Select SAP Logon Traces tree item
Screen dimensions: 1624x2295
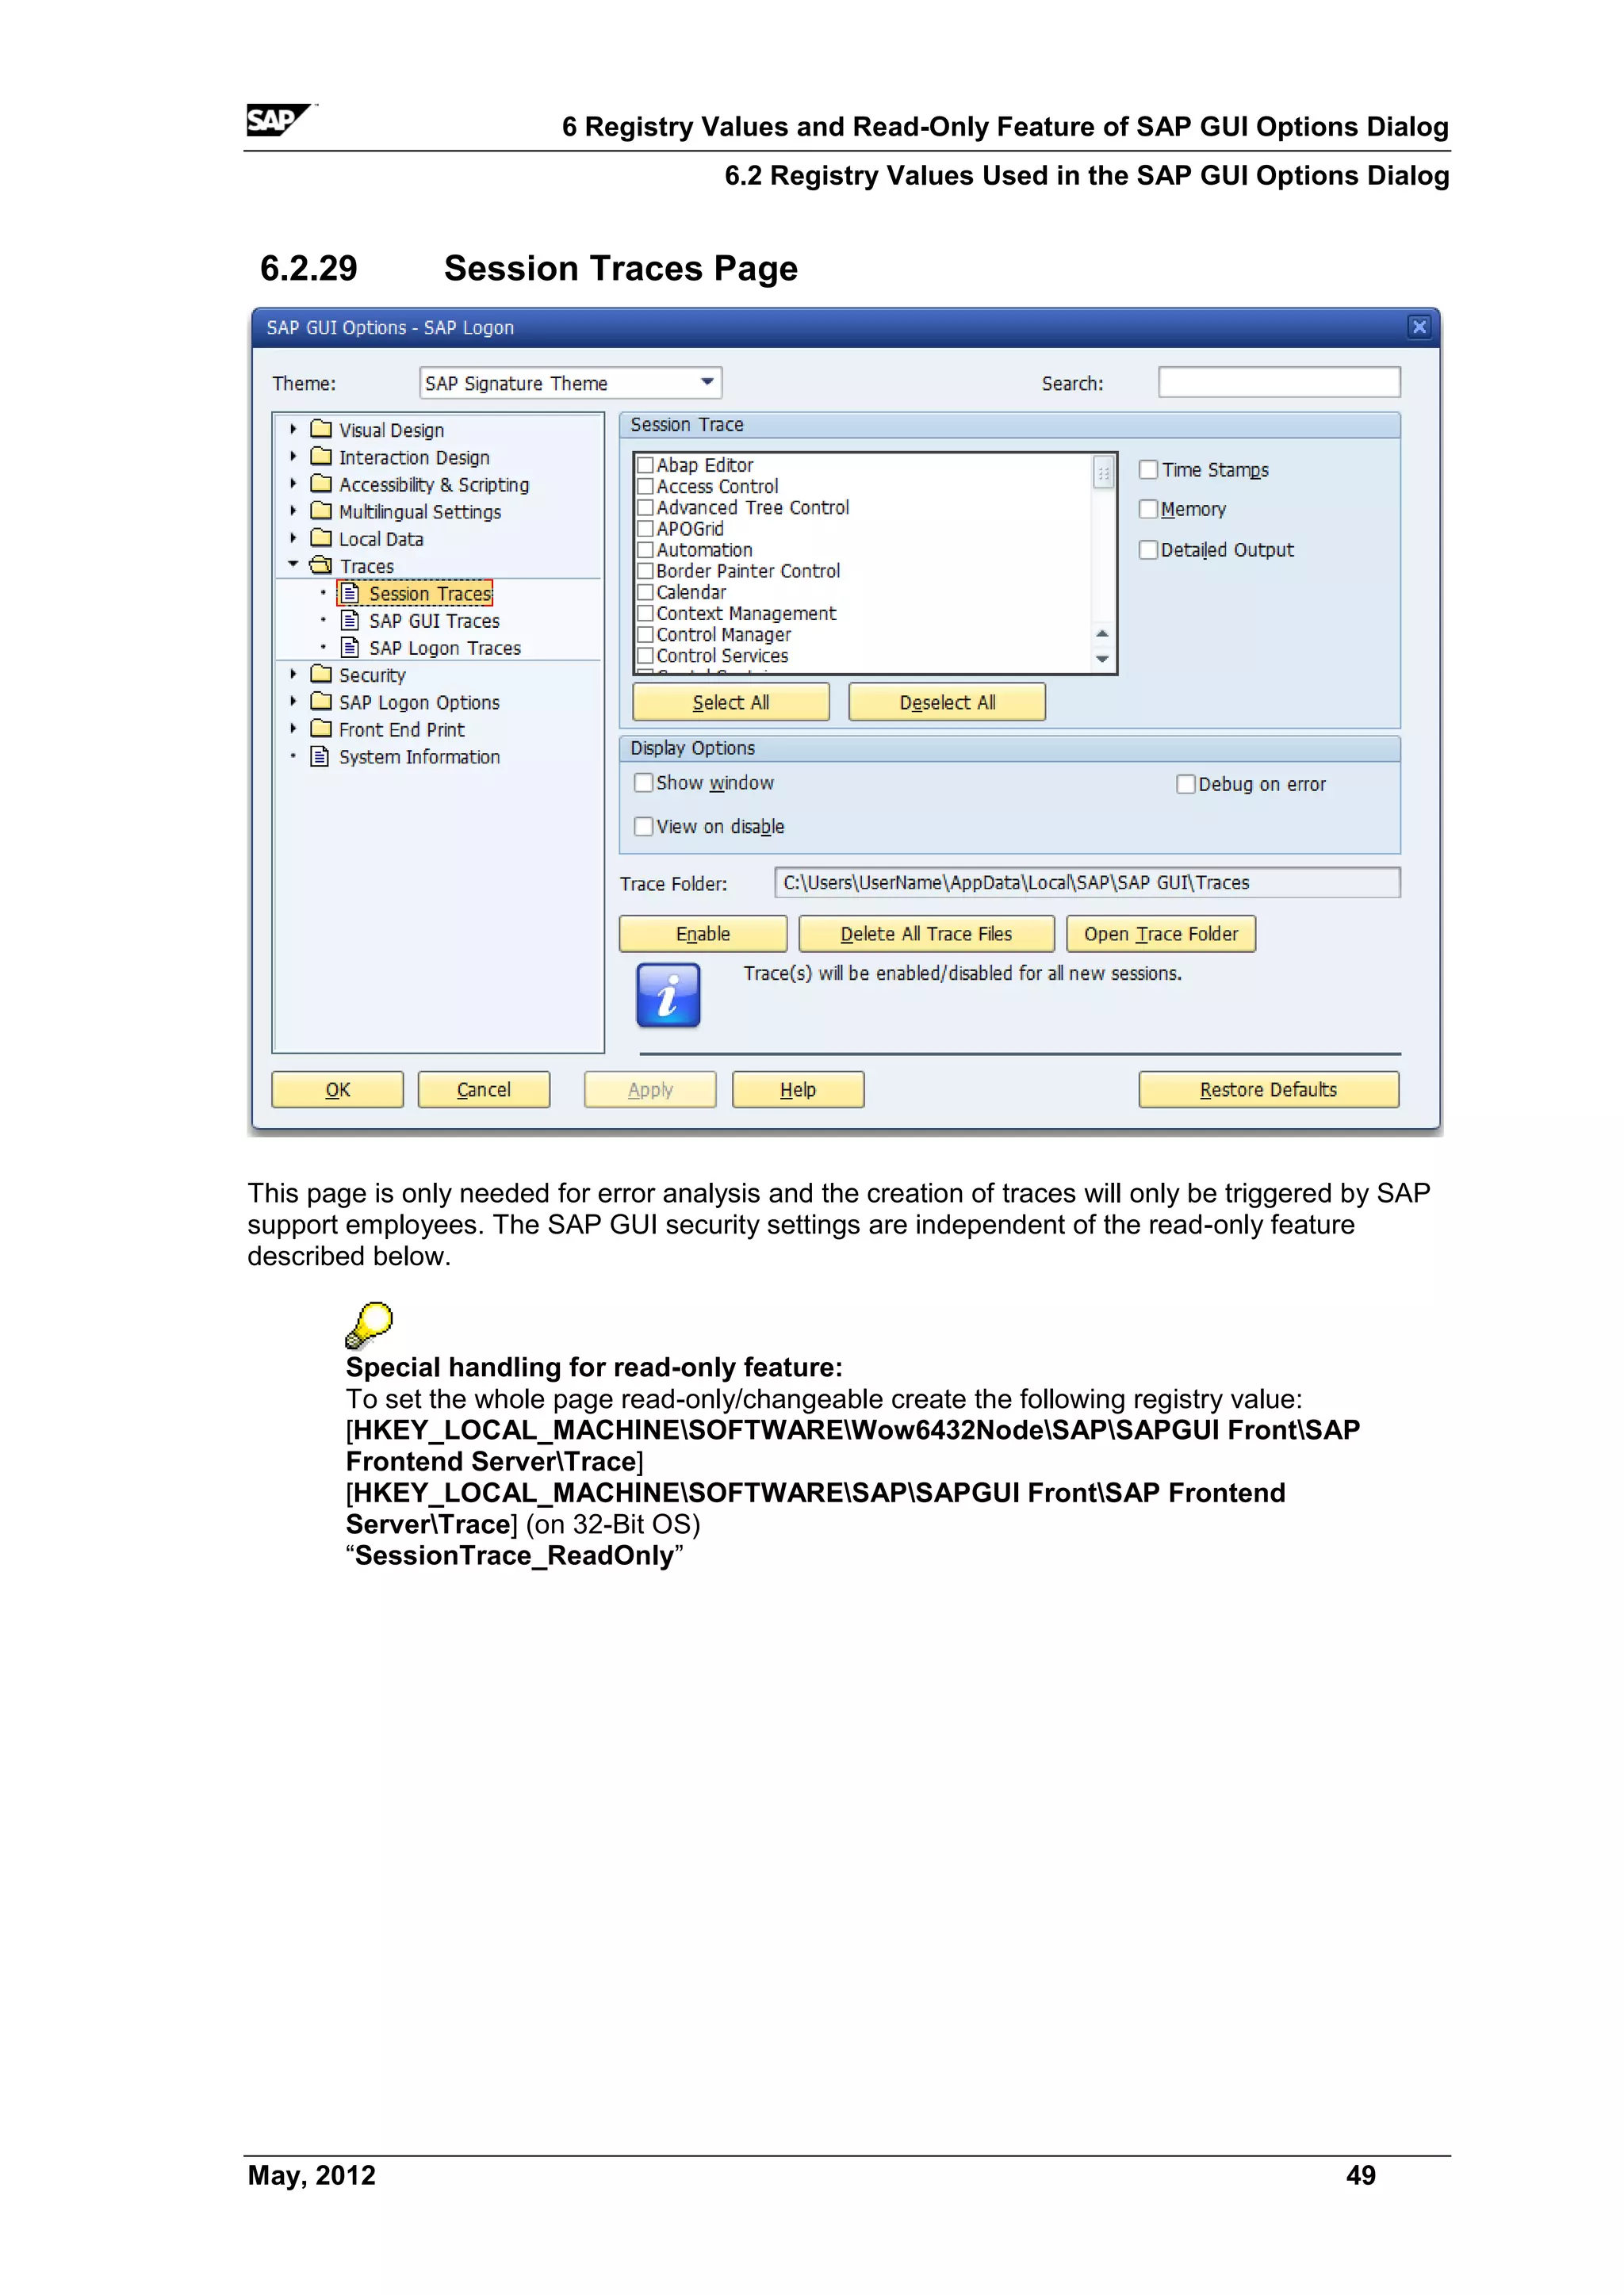(444, 648)
